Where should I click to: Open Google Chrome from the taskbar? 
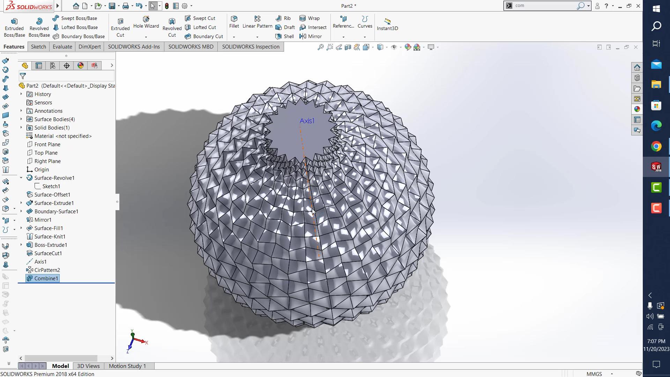[656, 146]
